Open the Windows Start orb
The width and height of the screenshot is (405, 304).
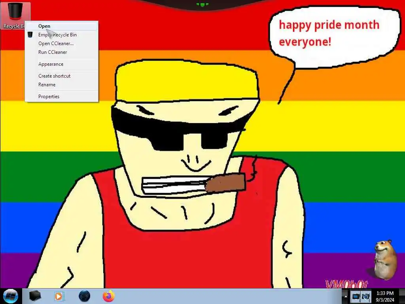click(10, 296)
